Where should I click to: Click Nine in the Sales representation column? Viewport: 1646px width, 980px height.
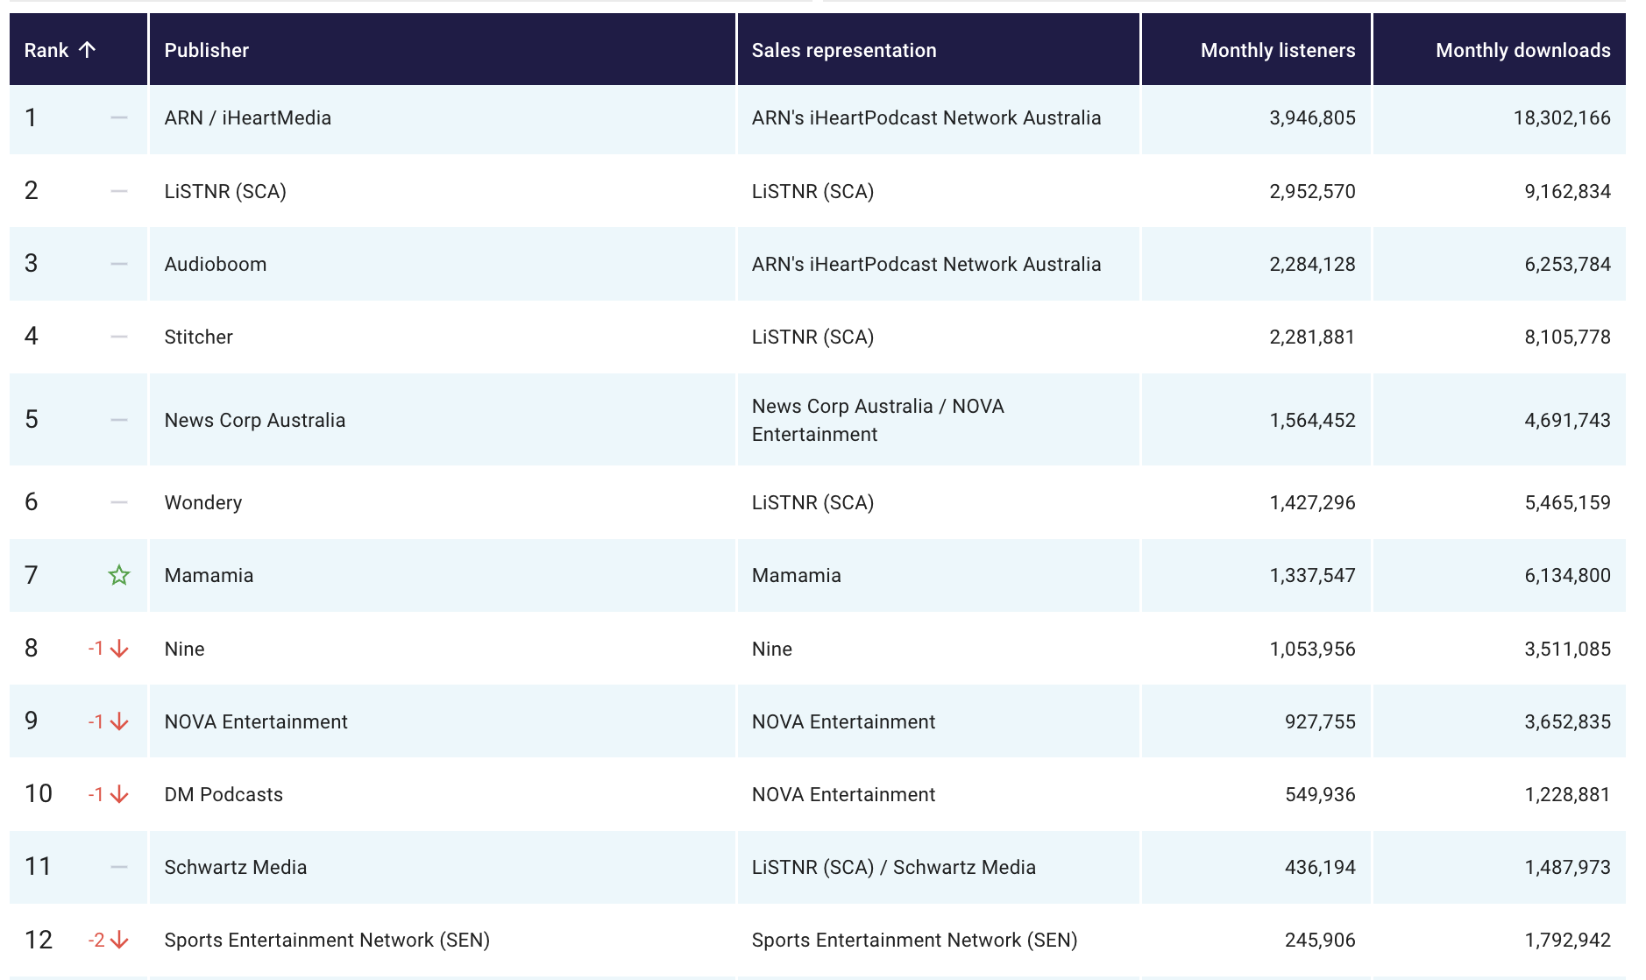772,649
